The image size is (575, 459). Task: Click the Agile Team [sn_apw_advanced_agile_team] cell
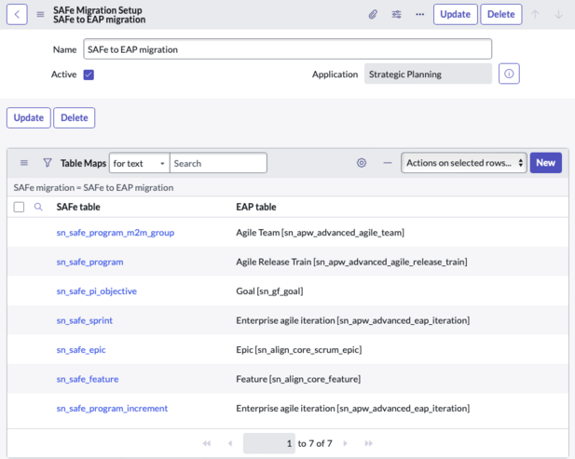(x=321, y=233)
